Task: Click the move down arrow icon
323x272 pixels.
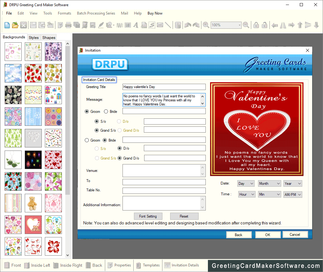Action: pos(317,25)
